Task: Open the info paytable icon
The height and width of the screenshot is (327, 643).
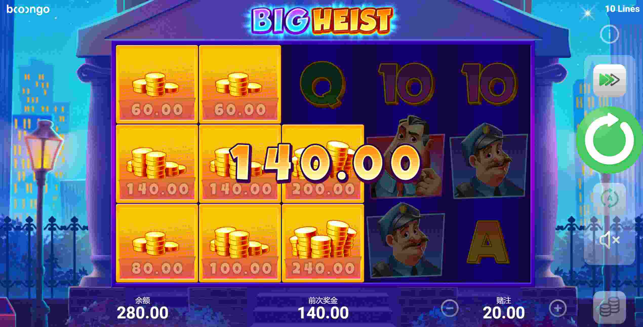Action: point(610,34)
